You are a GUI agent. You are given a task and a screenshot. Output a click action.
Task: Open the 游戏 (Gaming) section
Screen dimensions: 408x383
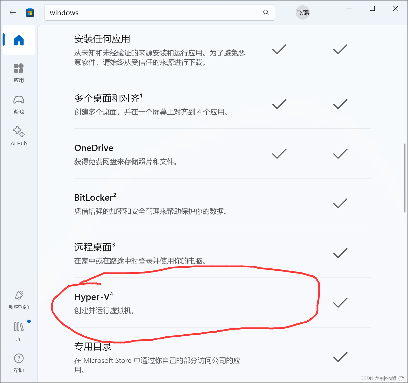19,105
